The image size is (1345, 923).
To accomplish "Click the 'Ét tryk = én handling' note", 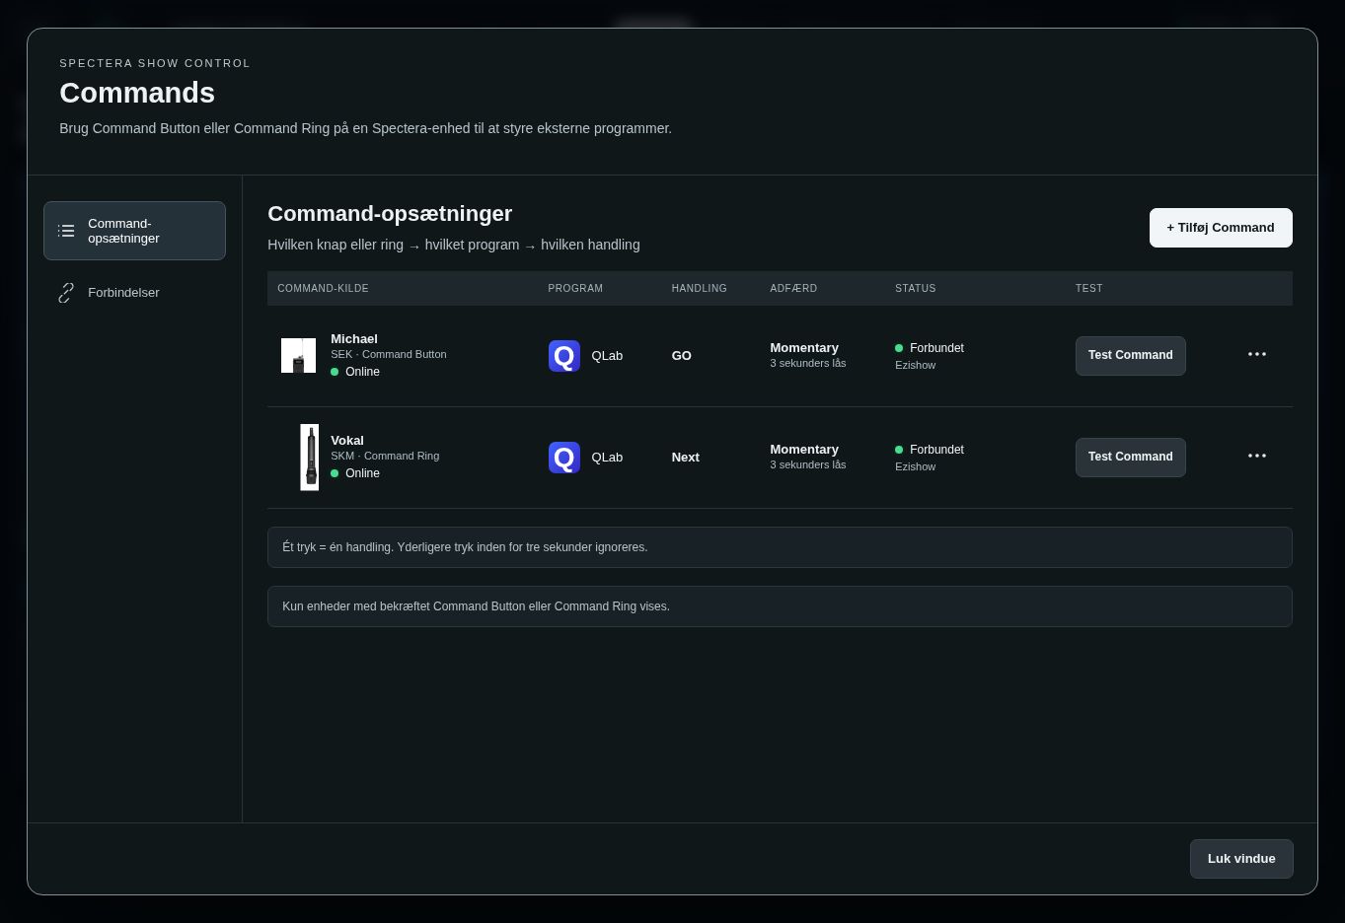I will coord(780,547).
